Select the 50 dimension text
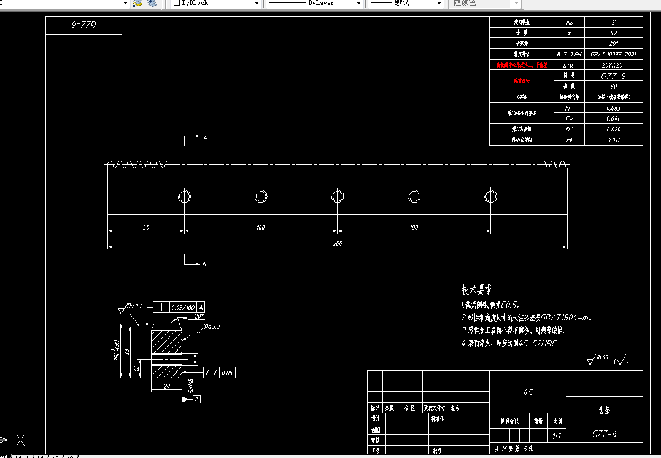This screenshot has width=661, height=458. tap(146, 227)
